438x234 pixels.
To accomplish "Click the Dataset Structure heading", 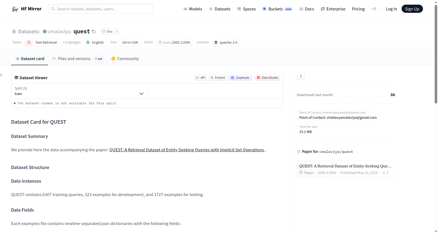I will pyautogui.click(x=30, y=167).
